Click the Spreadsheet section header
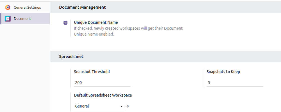 [x=71, y=57]
